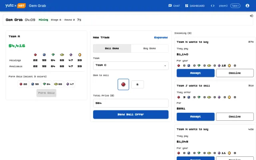
Task: Click the Gem Grab app title
Action: (37, 6)
